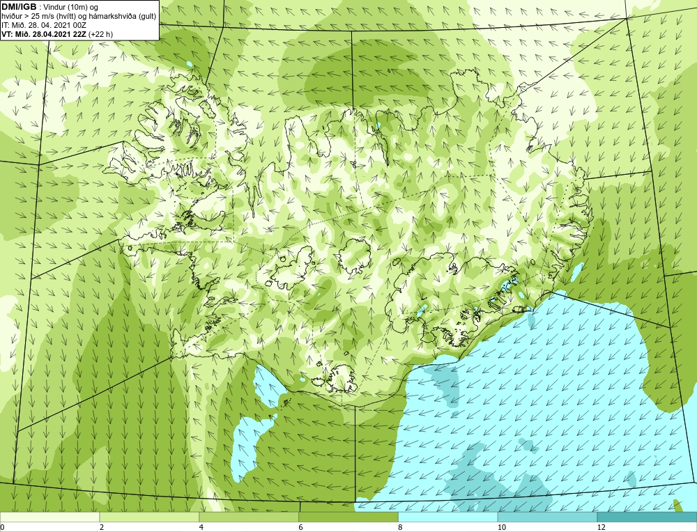The width and height of the screenshot is (697, 532).
Task: Click the legend label '8'
Action: pyautogui.click(x=401, y=527)
